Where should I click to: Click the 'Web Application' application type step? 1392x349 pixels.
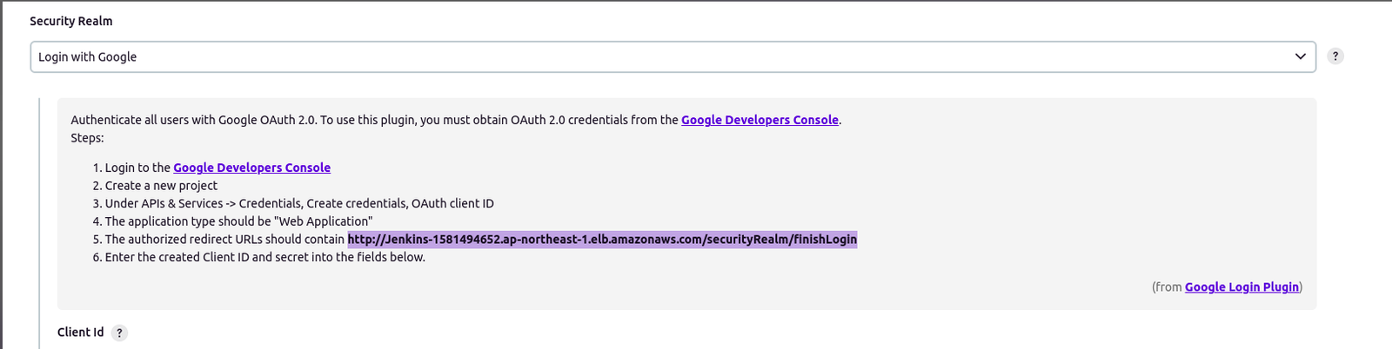238,221
